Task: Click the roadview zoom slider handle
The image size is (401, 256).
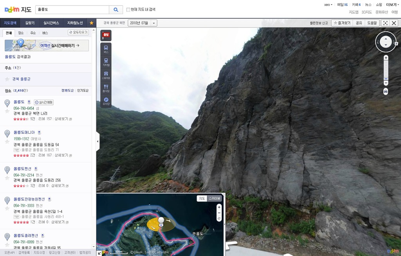Action: (x=386, y=79)
